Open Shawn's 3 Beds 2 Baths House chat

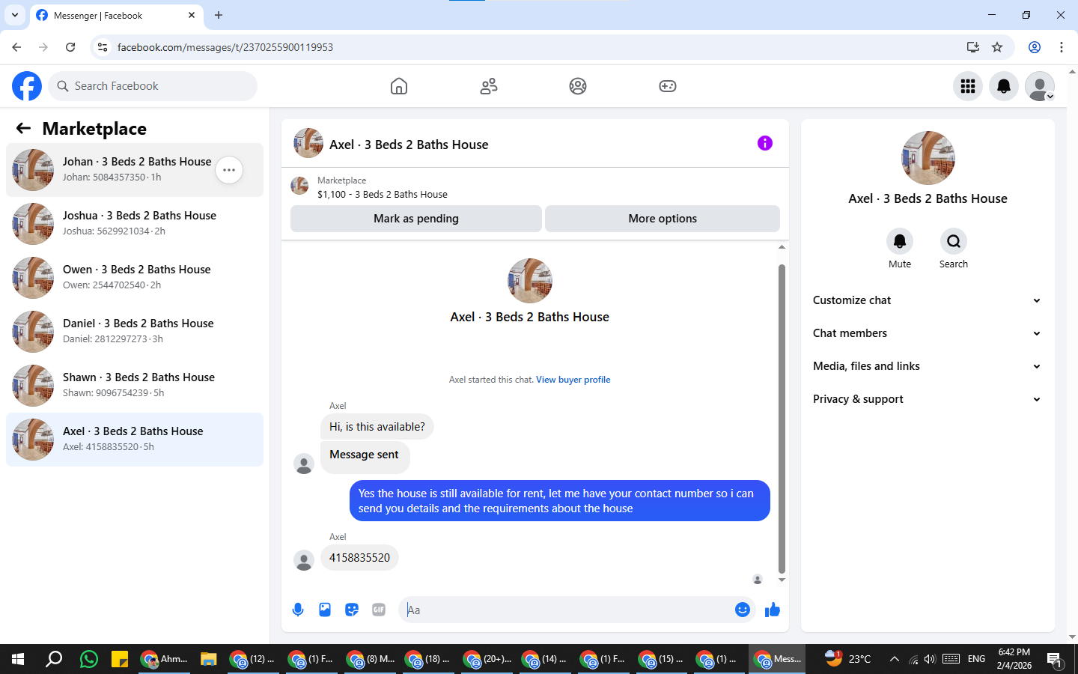[x=135, y=386]
